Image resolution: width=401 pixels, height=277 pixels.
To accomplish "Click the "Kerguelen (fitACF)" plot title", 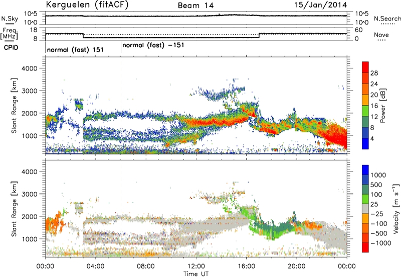I will [87, 4].
